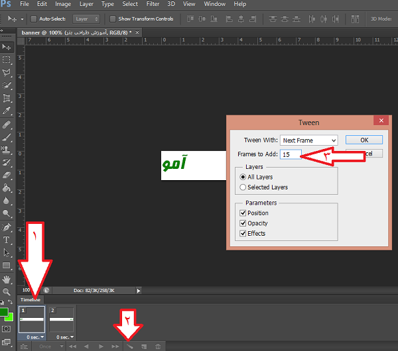Switch to the Timeline panel tab
The height and width of the screenshot is (351, 398).
30,300
